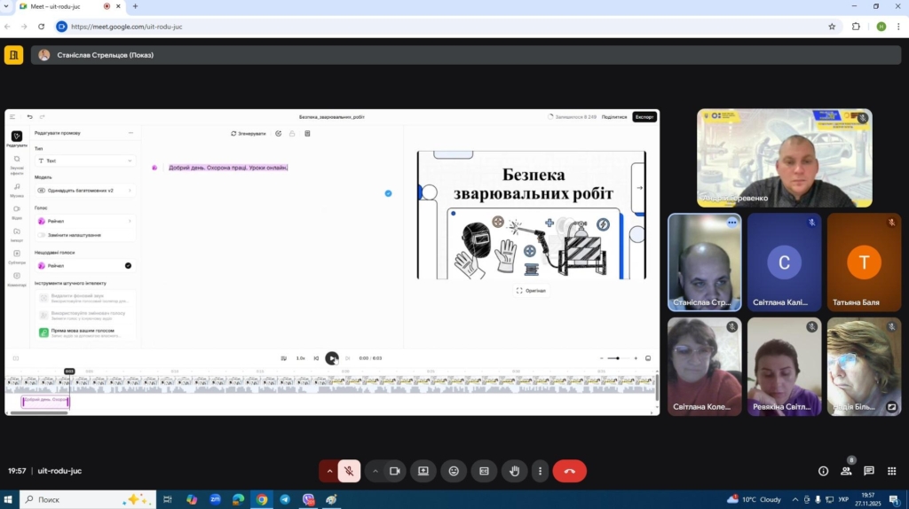
Task: Click the three-dot more options icon
Action: [540, 471]
